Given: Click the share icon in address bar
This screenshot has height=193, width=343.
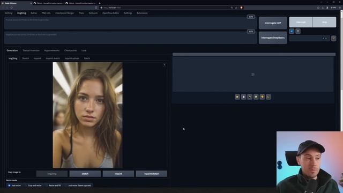Looking at the screenshot, I should [236, 8].
